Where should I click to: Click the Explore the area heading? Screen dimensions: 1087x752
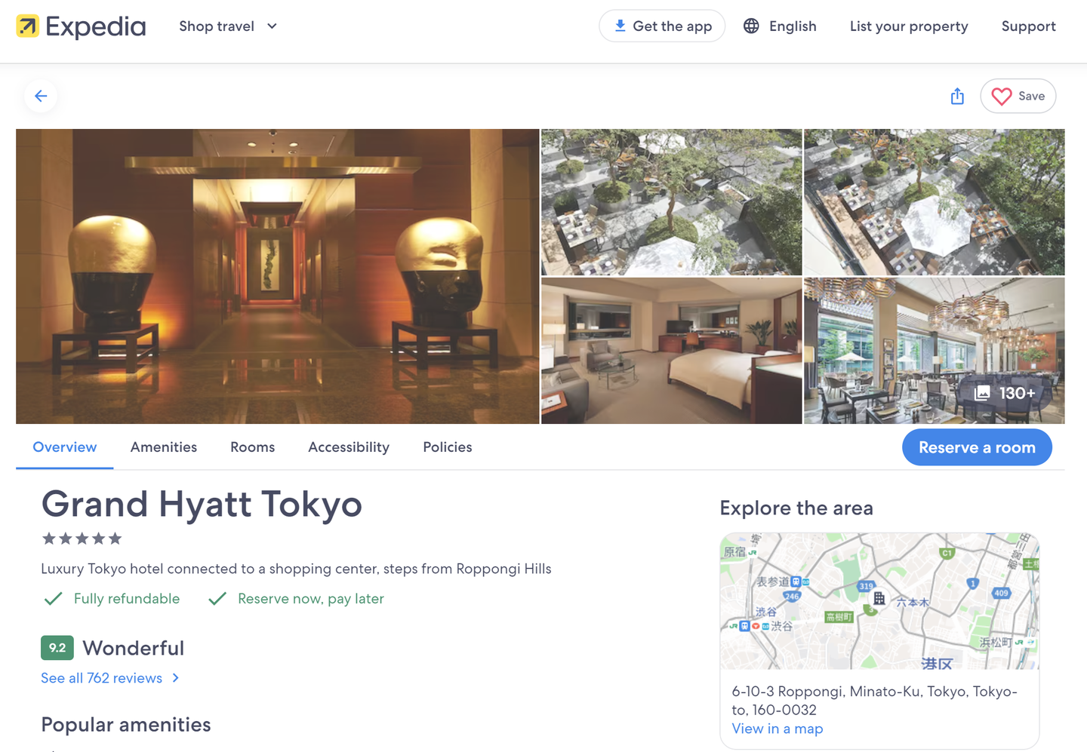click(796, 508)
